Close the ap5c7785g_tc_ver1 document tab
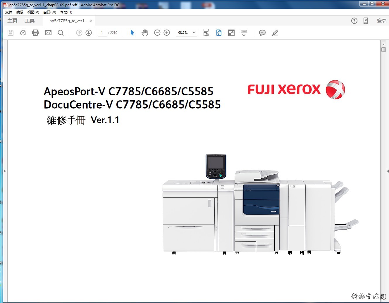The height and width of the screenshot is (303, 389). (x=91, y=21)
